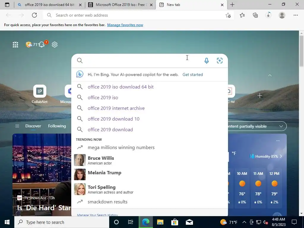Image resolution: width=304 pixels, height=228 pixels.
Task: Close the New tab browser tab
Action: pyautogui.click(x=222, y=5)
